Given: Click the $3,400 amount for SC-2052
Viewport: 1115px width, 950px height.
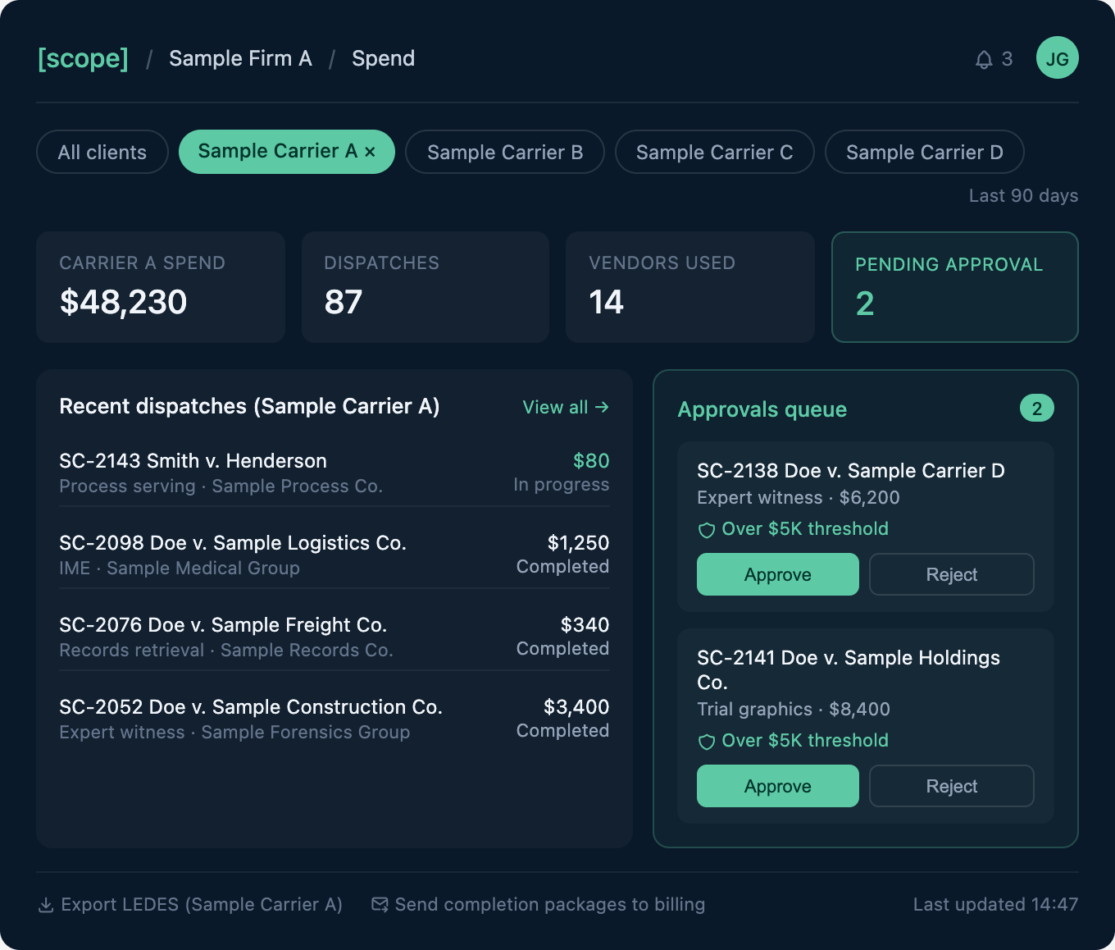Looking at the screenshot, I should 577,707.
